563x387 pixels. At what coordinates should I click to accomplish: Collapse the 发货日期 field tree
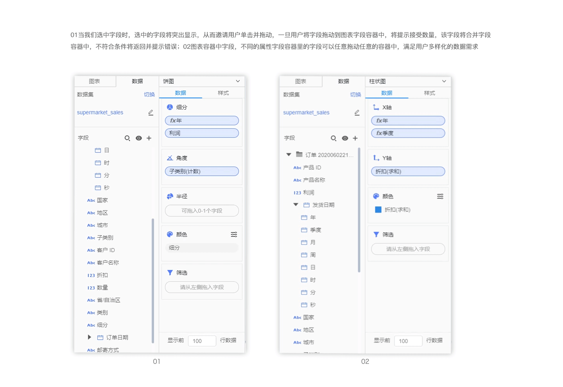click(x=296, y=204)
